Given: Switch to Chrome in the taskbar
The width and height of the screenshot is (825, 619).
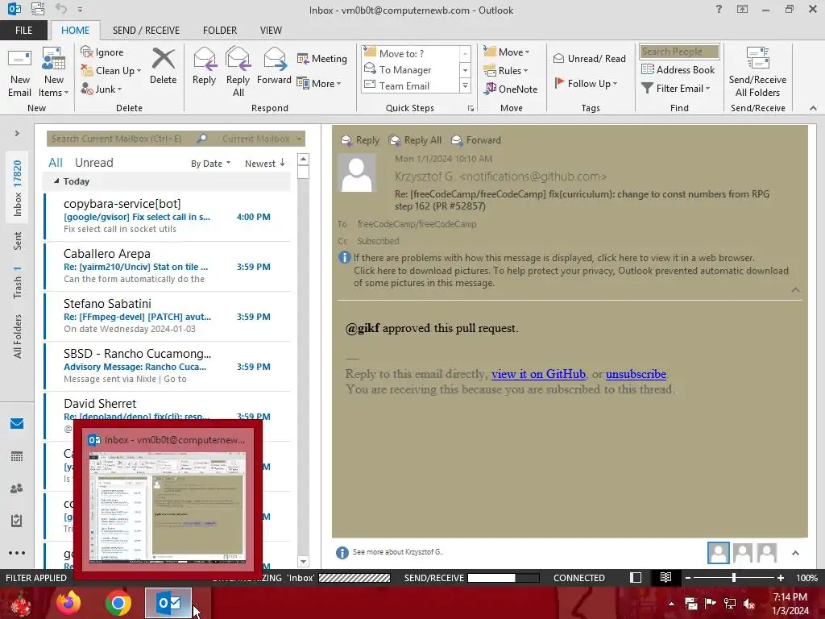Looking at the screenshot, I should pos(118,603).
